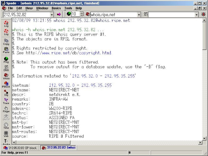208x156 pixels.
Task: Click the Log icon without the X mark
Action: pos(6,32)
